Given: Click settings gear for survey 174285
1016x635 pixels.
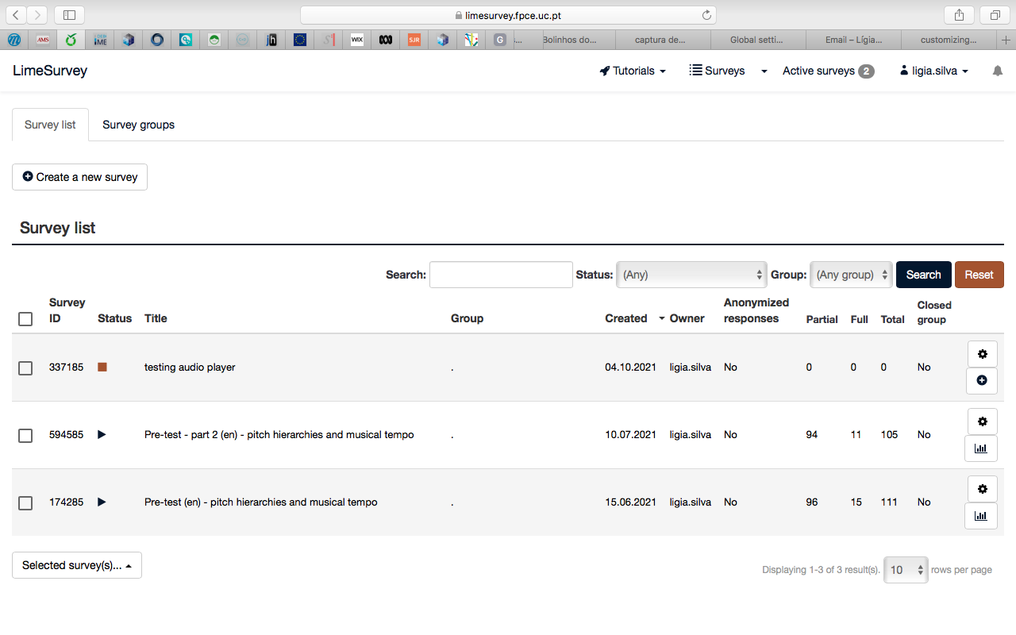Looking at the screenshot, I should click(982, 489).
